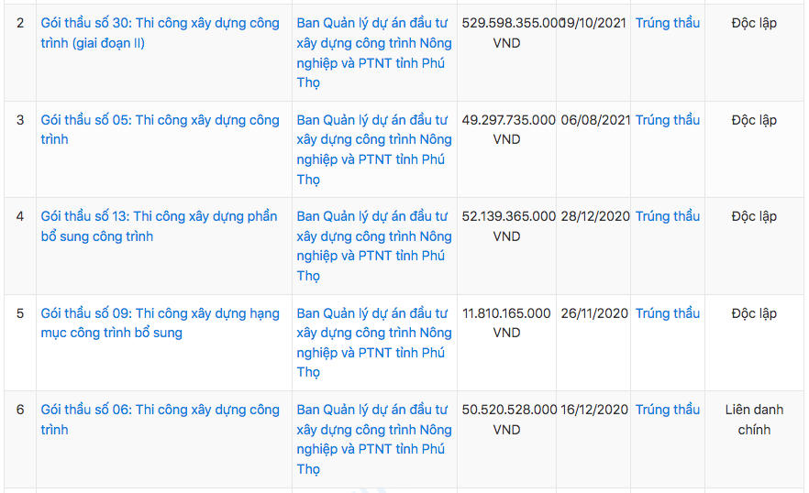Screen dimensions: 809x493
Task: Click Trúng thầu dated 28/12/2020
Action: [x=667, y=216]
